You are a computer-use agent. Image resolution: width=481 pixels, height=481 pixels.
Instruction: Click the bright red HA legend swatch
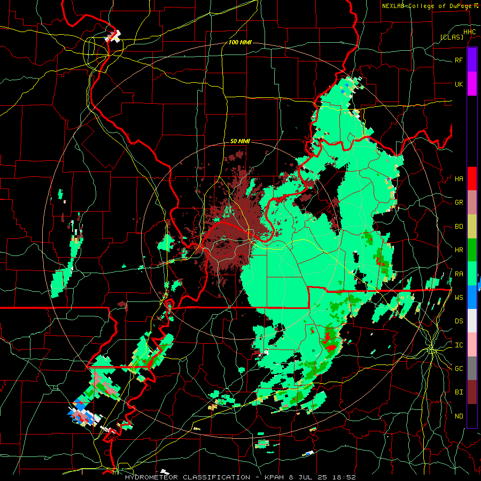coord(472,179)
